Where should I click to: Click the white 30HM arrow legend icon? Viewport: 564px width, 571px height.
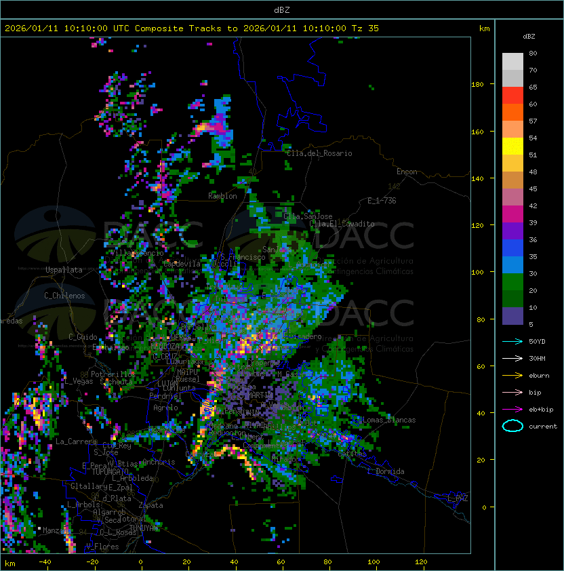512,358
